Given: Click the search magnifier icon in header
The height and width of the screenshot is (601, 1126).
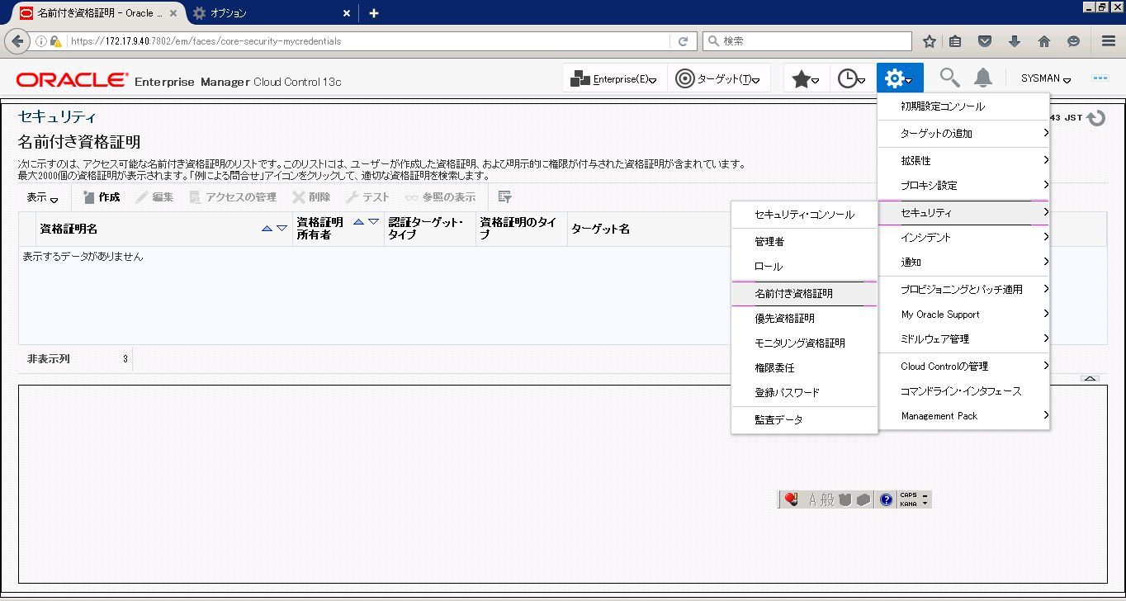Looking at the screenshot, I should [950, 78].
